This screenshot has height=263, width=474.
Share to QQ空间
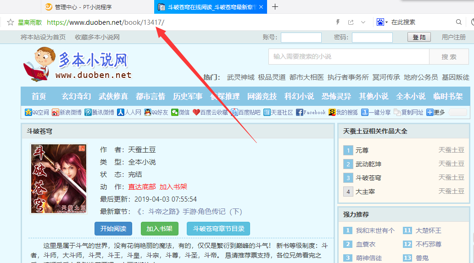tap(37, 112)
